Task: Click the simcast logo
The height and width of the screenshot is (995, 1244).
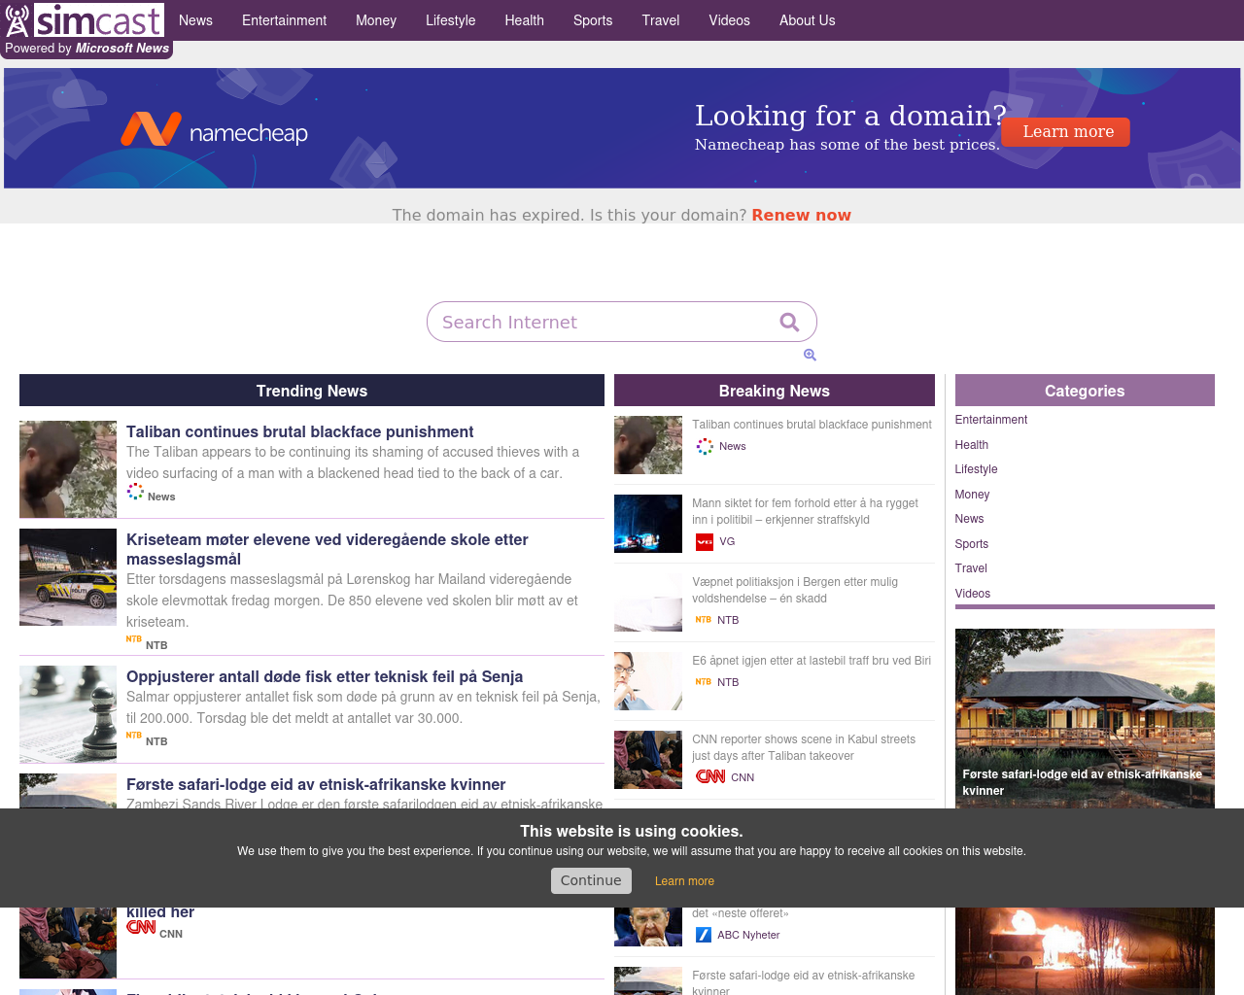Action: pos(85,20)
